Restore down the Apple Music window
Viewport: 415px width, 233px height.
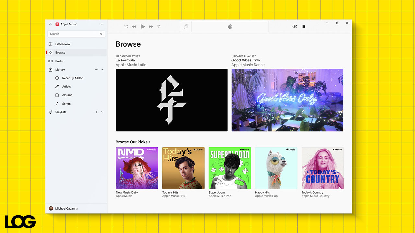click(x=337, y=23)
